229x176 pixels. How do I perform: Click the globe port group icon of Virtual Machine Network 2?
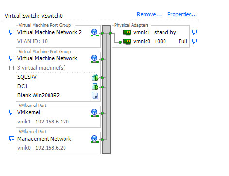[95, 33]
